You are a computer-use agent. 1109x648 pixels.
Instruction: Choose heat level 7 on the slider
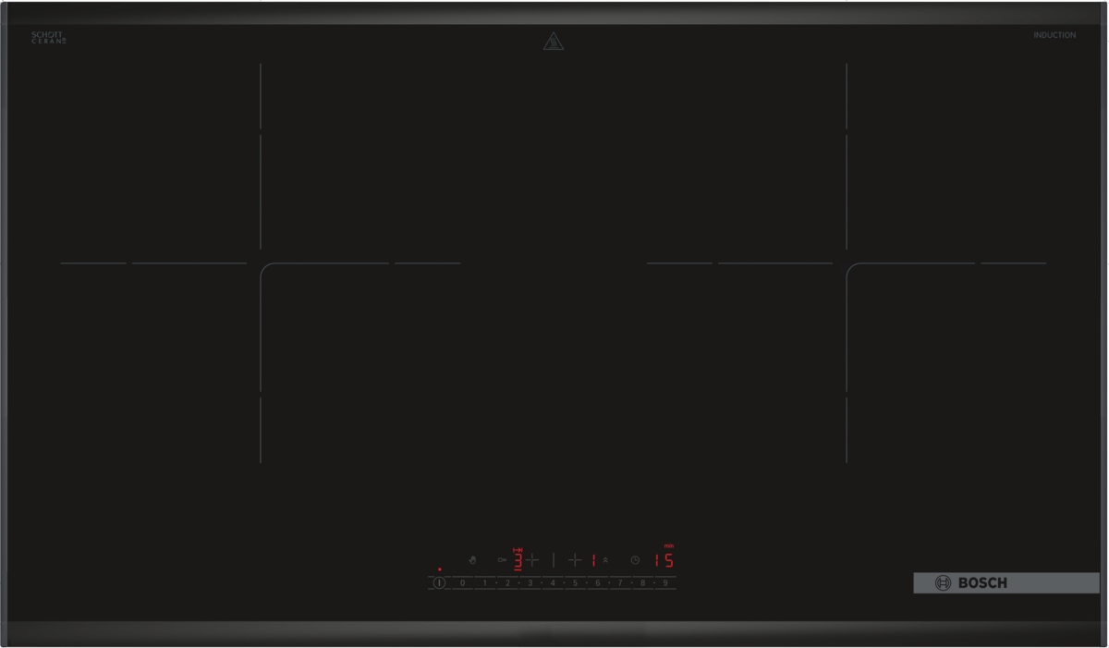pos(620,583)
